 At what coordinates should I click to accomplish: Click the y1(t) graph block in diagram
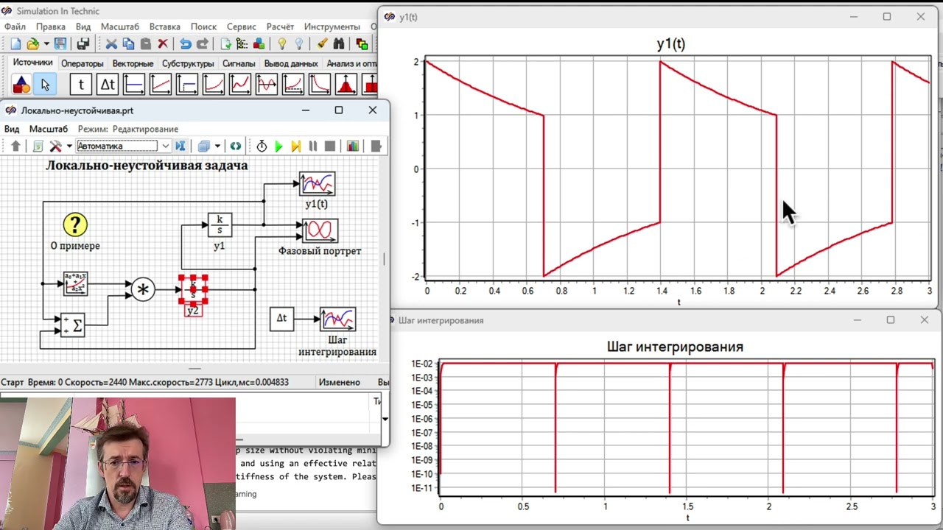(317, 184)
